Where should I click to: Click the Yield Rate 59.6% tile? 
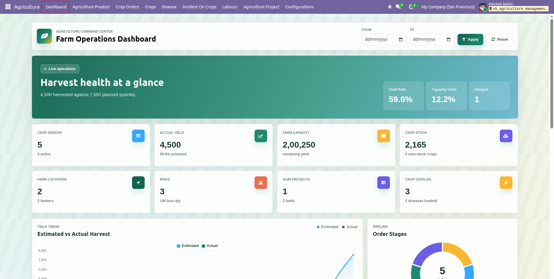click(403, 96)
